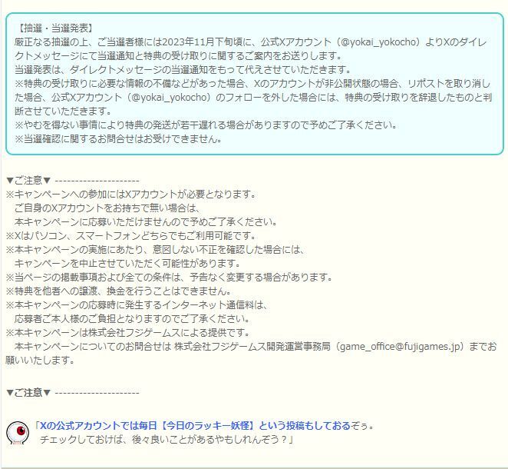Click the 特典を他者への譲渡、換金 notice line
Image resolution: width=508 pixels, height=469 pixels.
click(x=119, y=291)
